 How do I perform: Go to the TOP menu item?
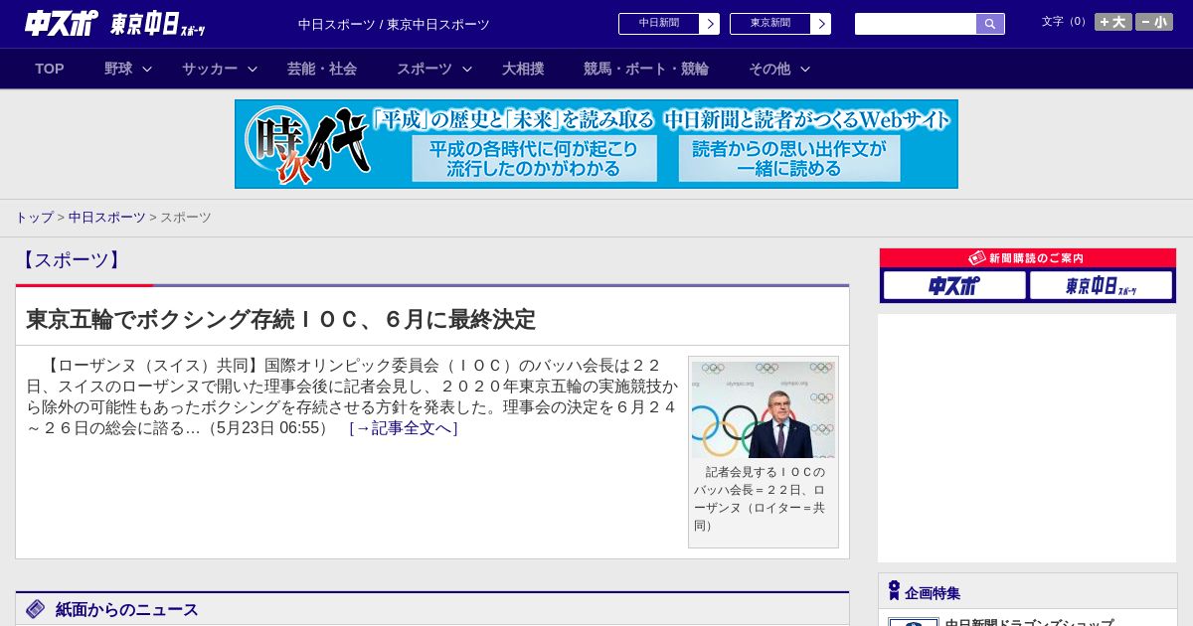pyautogui.click(x=50, y=69)
